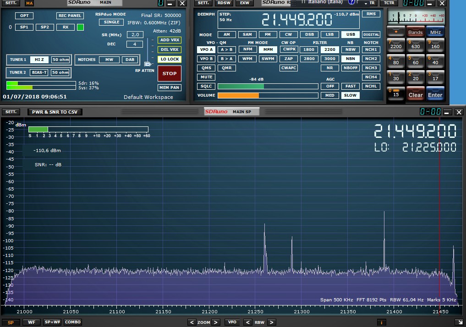Enable BIAS-T on Tuner 2
The width and height of the screenshot is (466, 327).
click(x=39, y=72)
